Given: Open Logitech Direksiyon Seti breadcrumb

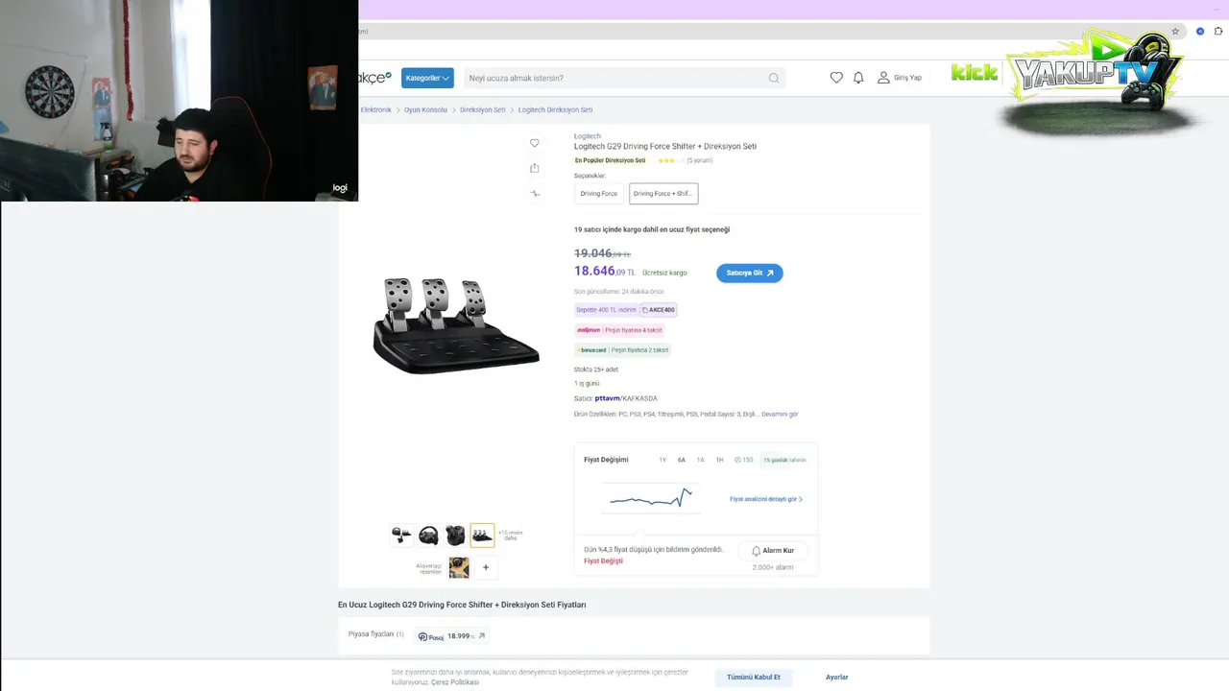Looking at the screenshot, I should [555, 110].
